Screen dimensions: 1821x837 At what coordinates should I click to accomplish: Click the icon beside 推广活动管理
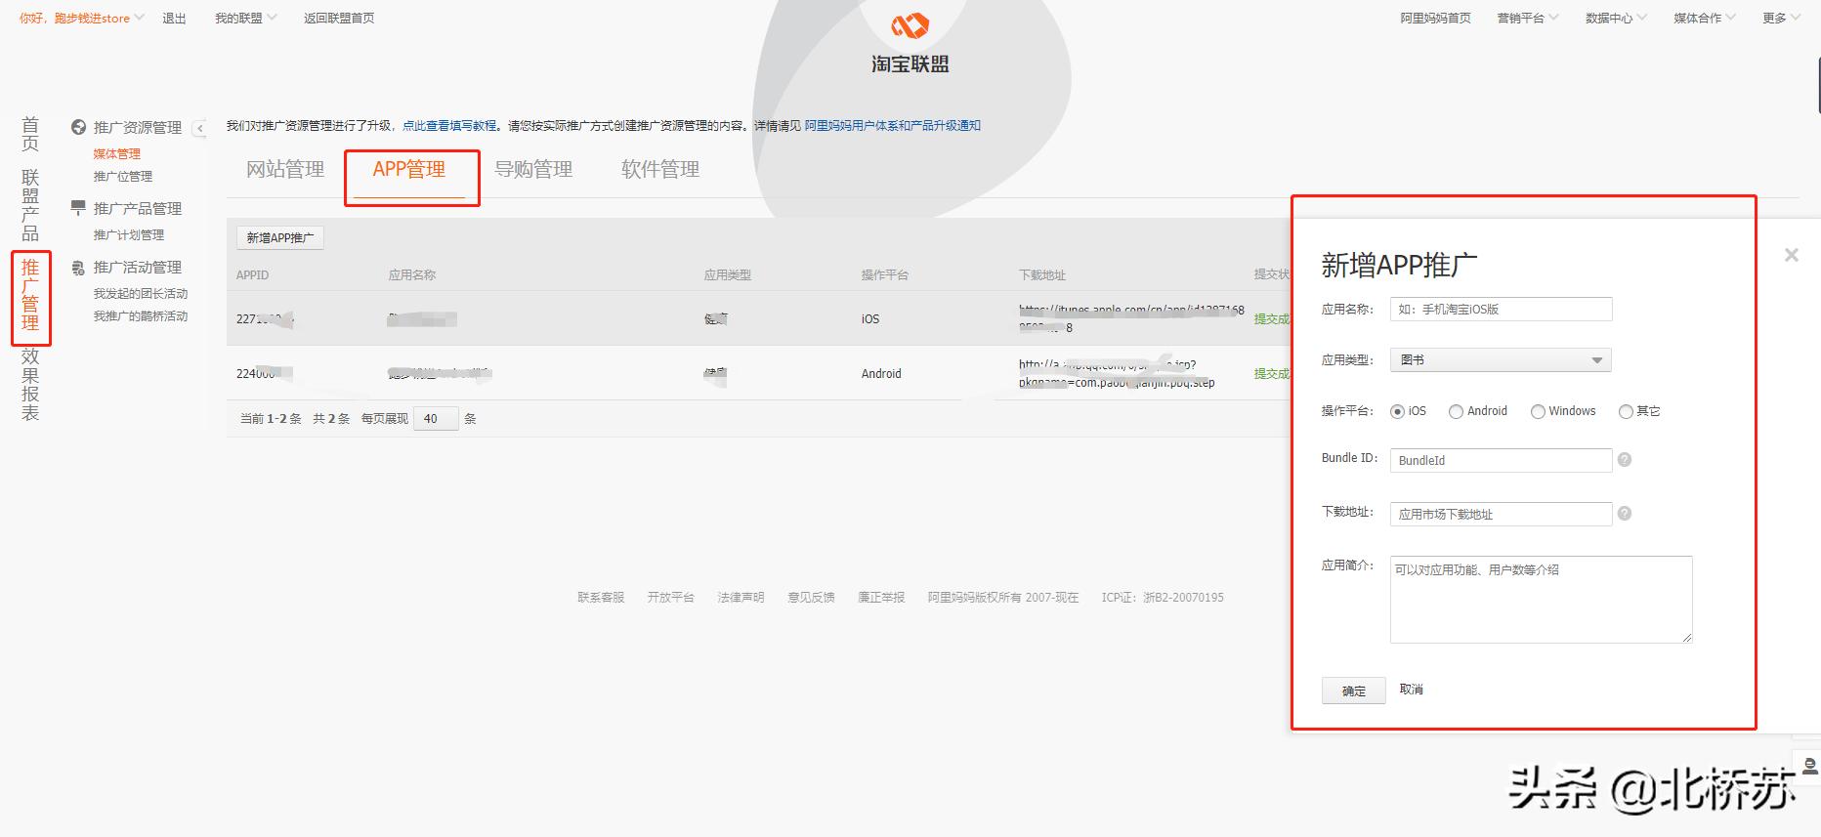tap(78, 268)
